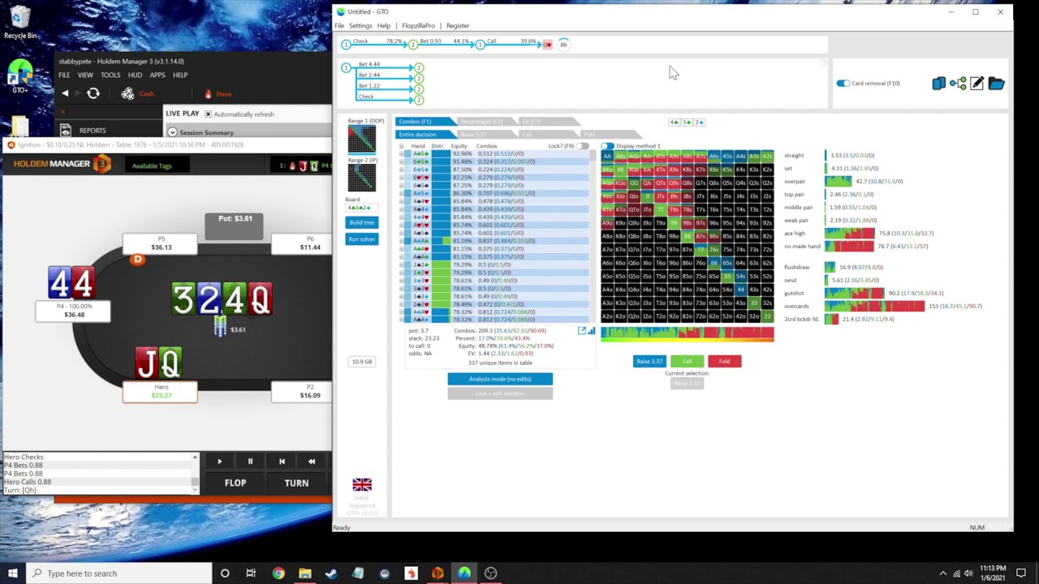The width and height of the screenshot is (1039, 584).
Task: Open the TOOLS menu in Holdem Manager
Action: click(x=110, y=75)
